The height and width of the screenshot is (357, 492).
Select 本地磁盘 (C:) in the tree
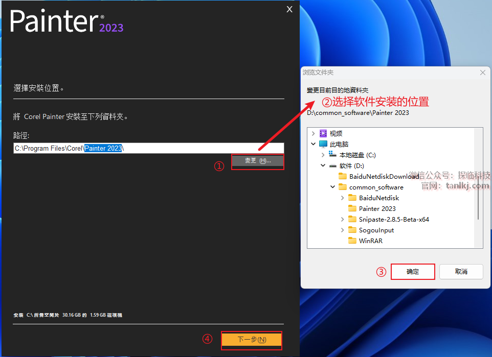tap(357, 155)
